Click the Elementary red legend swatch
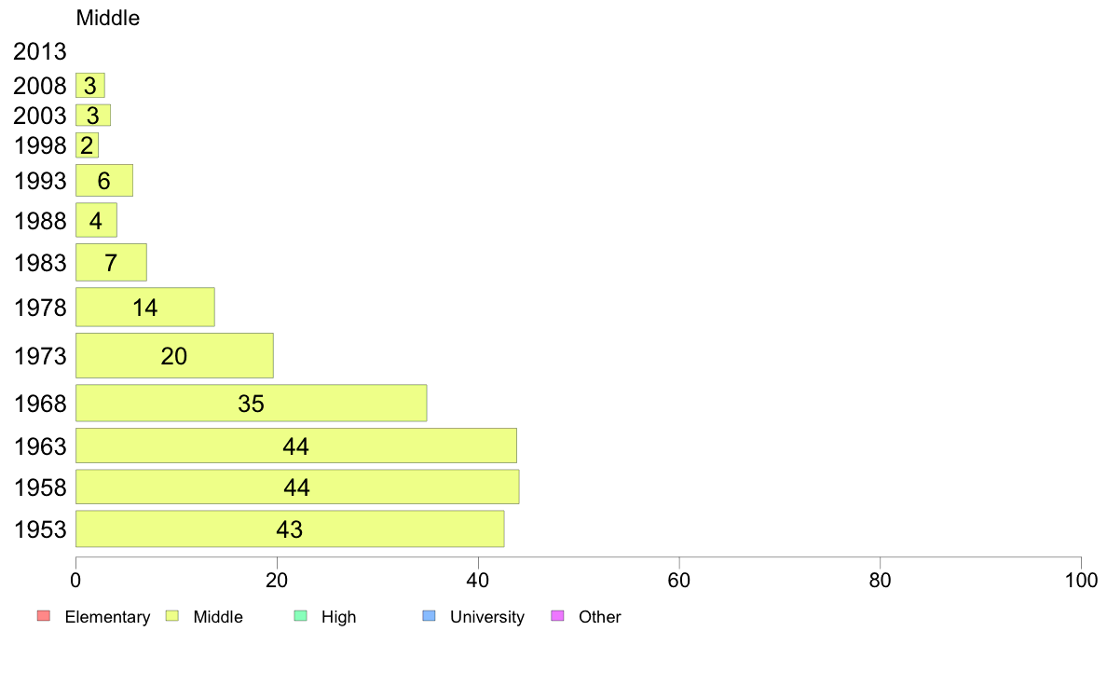The height and width of the screenshot is (686, 1107). click(x=44, y=616)
